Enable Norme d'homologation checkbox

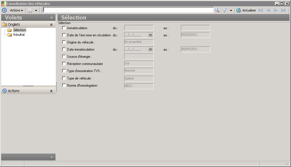click(64, 85)
